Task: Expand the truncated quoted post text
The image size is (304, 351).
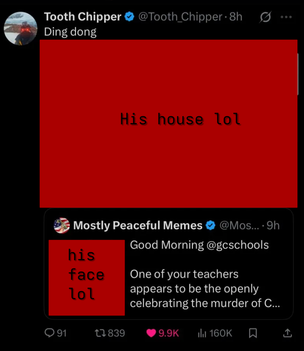Action: click(205, 289)
